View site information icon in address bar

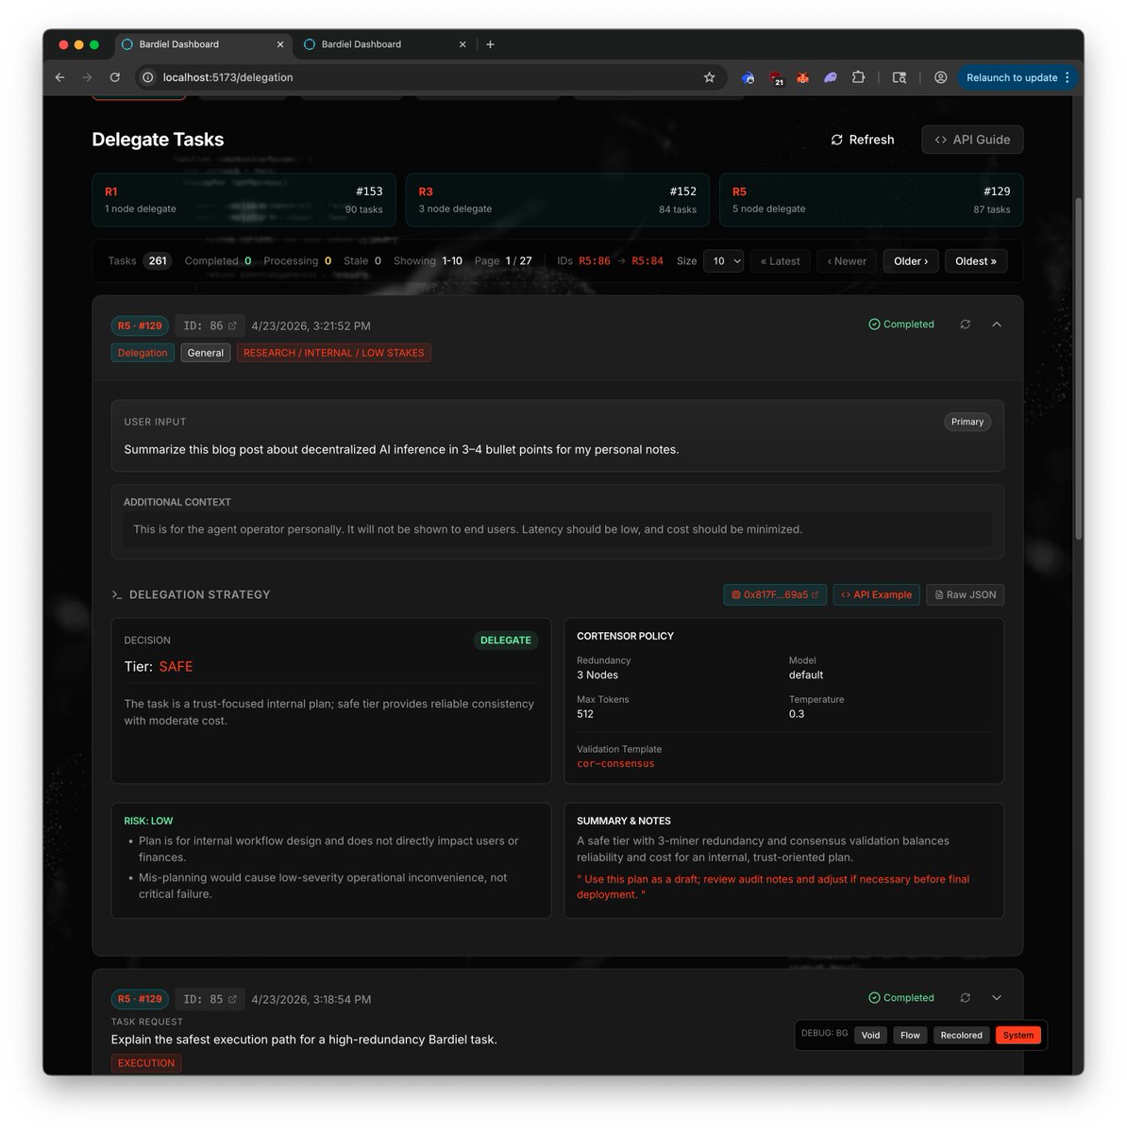[x=148, y=77]
